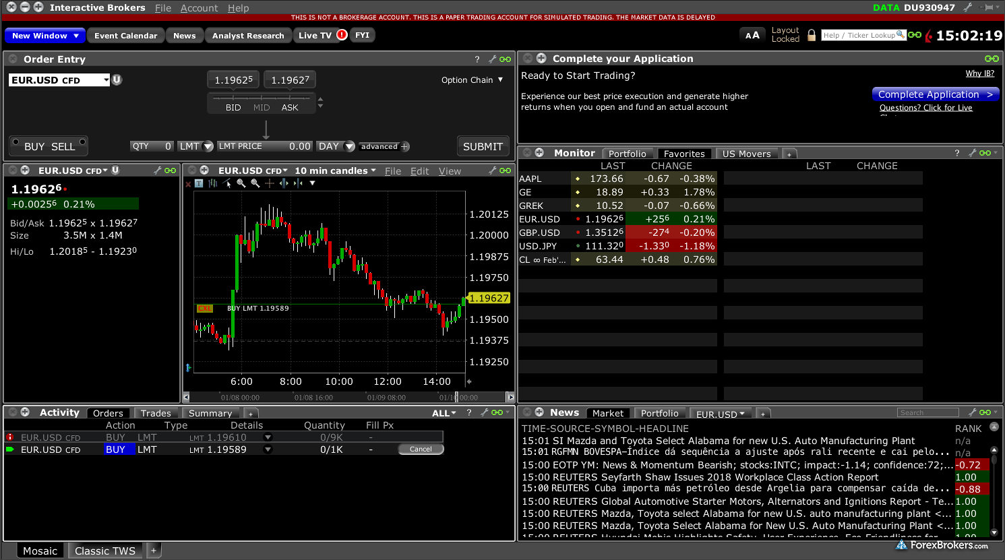Click Order Entry green chain link icon
Image resolution: width=1005 pixels, height=560 pixels.
pyautogui.click(x=505, y=59)
